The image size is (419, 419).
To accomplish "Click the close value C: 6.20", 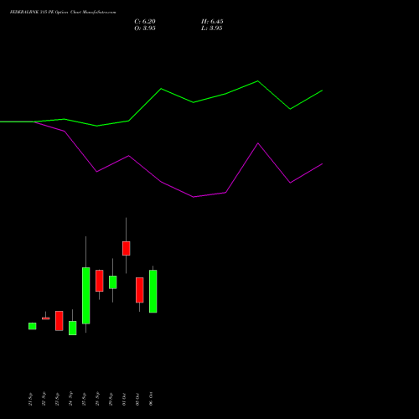I will pyautogui.click(x=145, y=21).
